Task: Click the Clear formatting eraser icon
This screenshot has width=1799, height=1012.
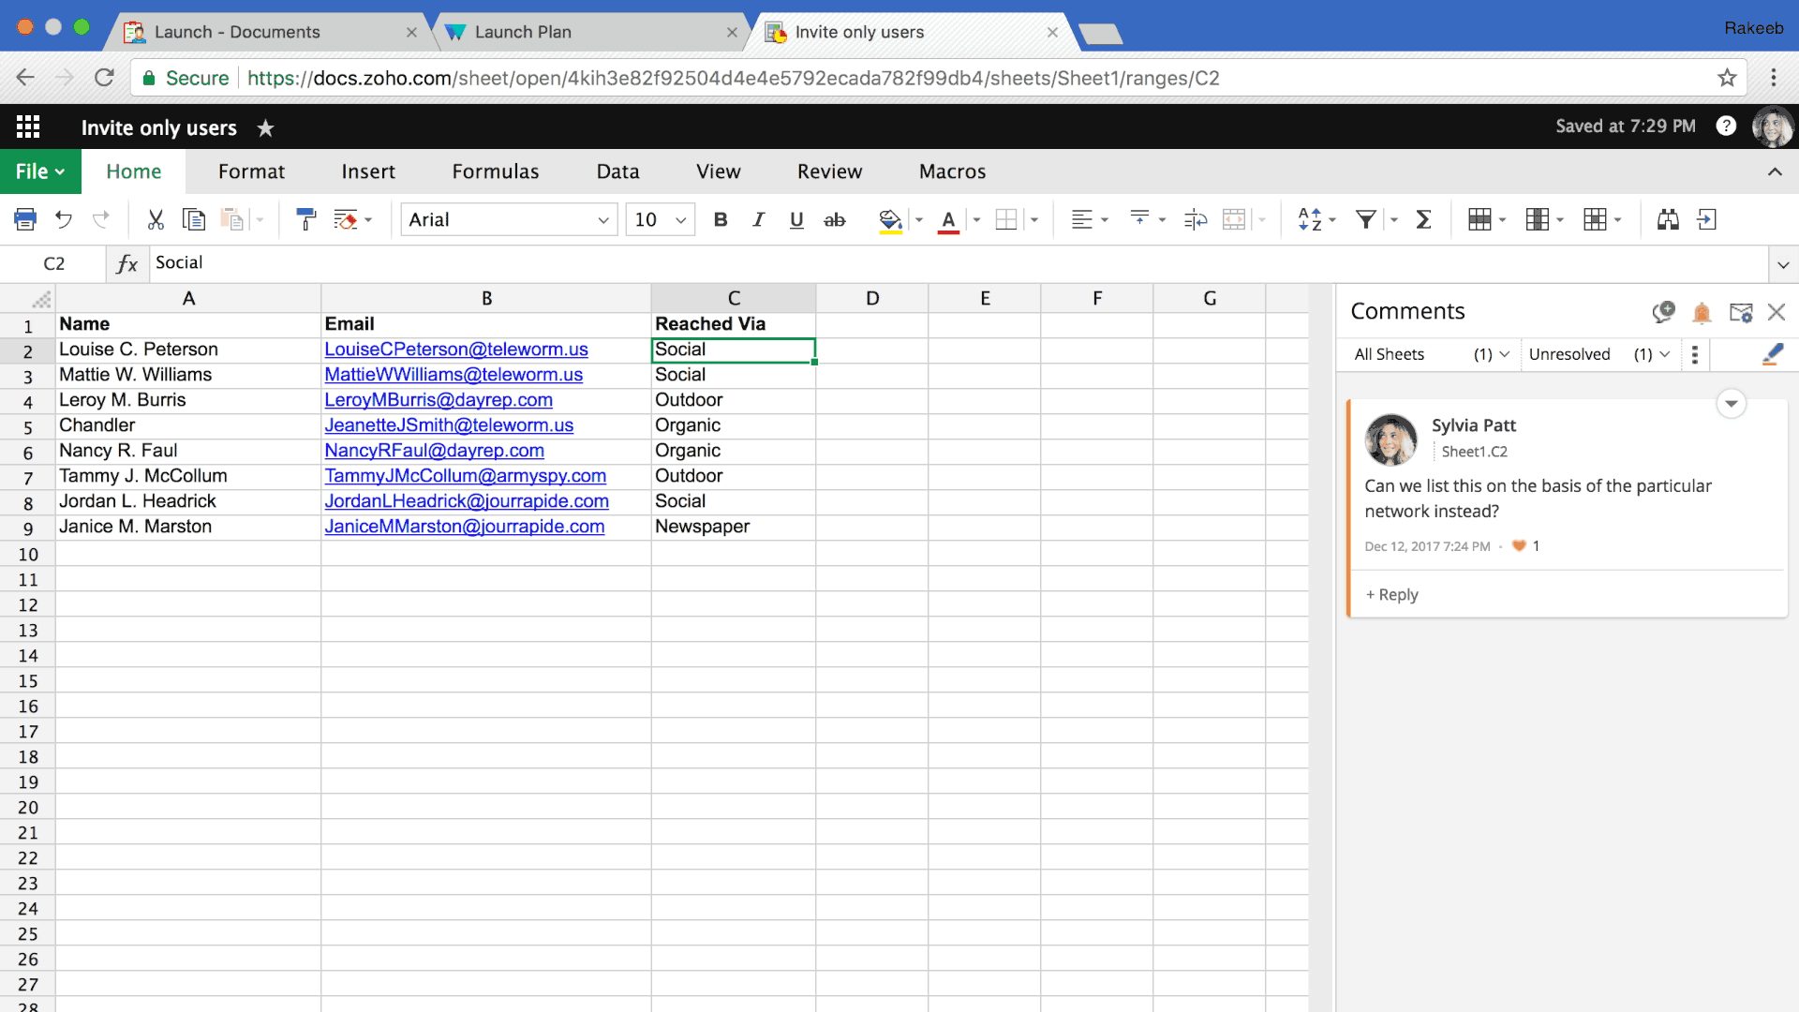Action: click(x=346, y=219)
